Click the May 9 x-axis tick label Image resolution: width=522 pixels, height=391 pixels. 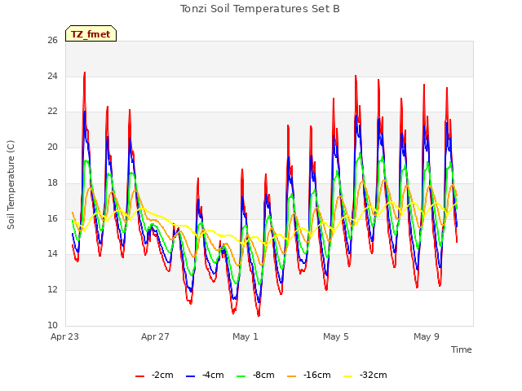427,336
